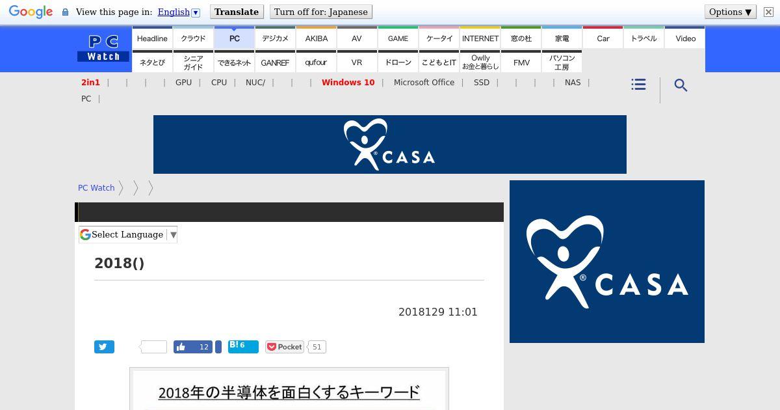Open the Owlly お金と暮らし tab

480,62
